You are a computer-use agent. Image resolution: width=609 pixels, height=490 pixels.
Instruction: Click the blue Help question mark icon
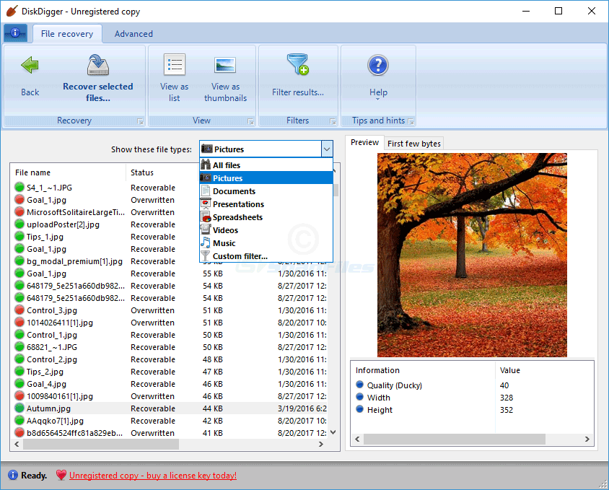378,66
